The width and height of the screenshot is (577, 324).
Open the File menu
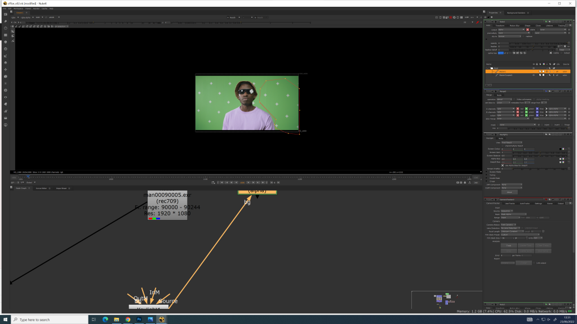(x=5, y=8)
